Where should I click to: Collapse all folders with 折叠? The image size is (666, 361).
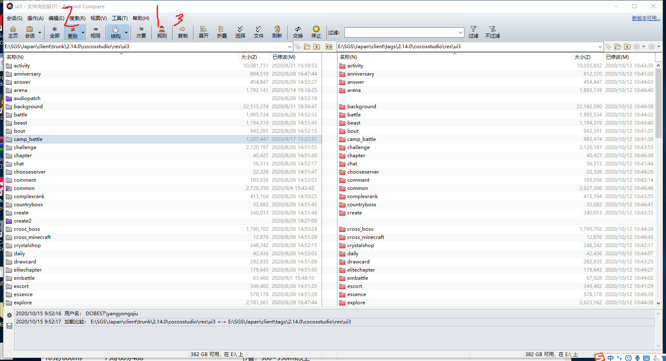(222, 32)
